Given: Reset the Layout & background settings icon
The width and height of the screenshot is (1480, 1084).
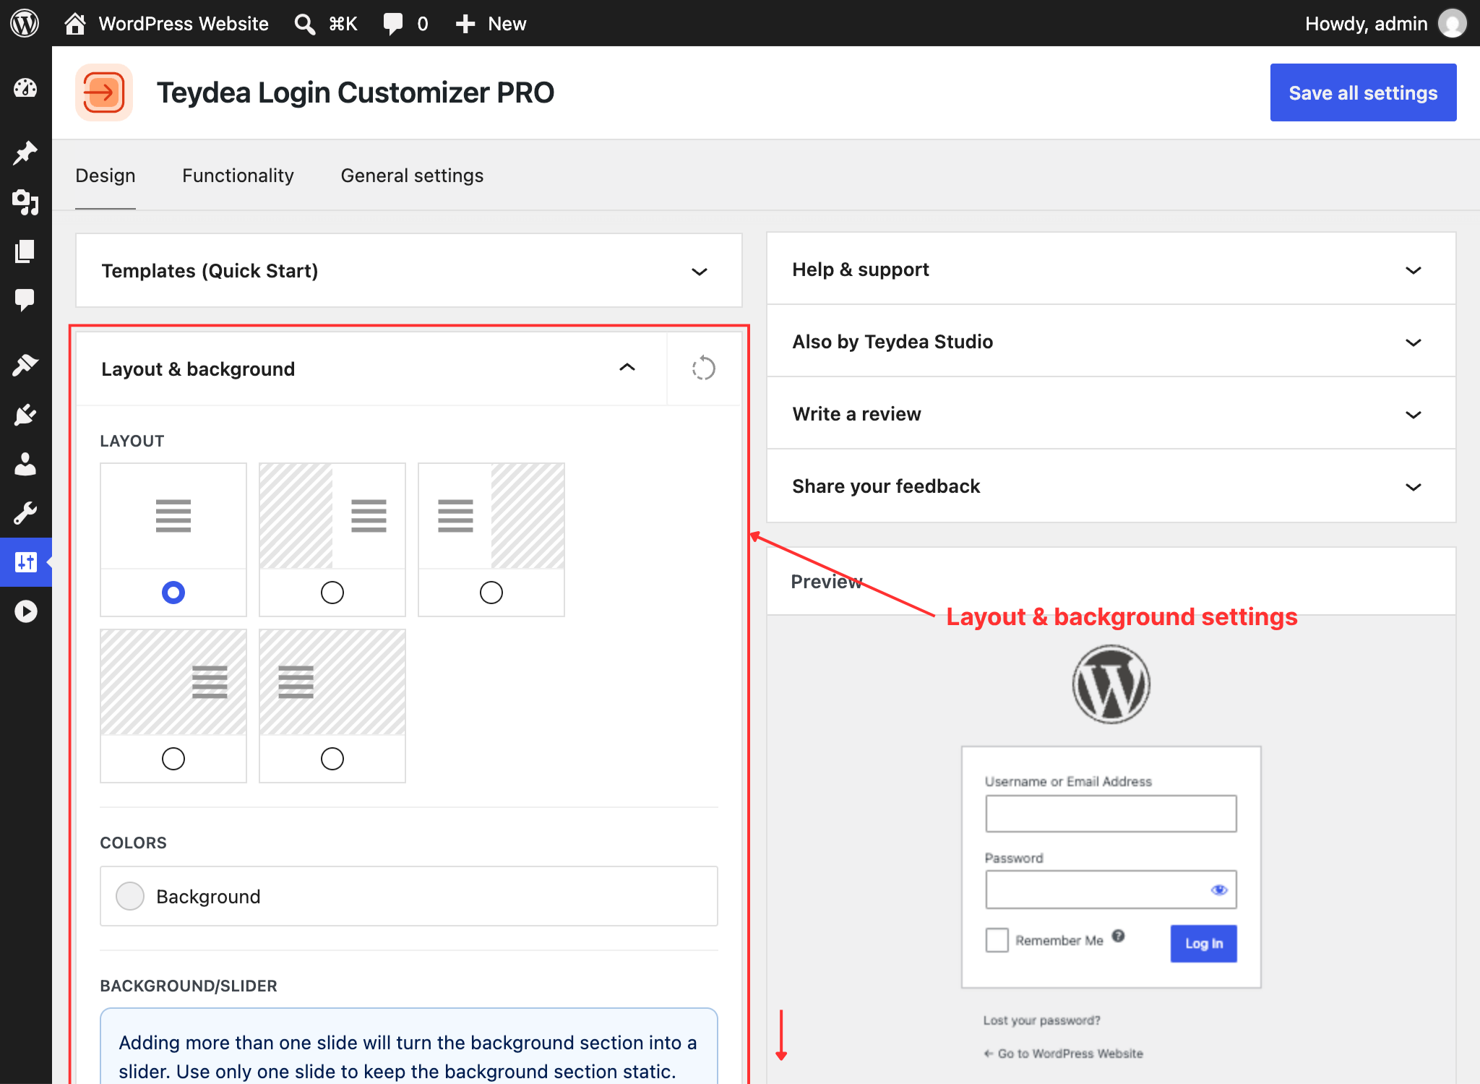Looking at the screenshot, I should click(x=703, y=369).
